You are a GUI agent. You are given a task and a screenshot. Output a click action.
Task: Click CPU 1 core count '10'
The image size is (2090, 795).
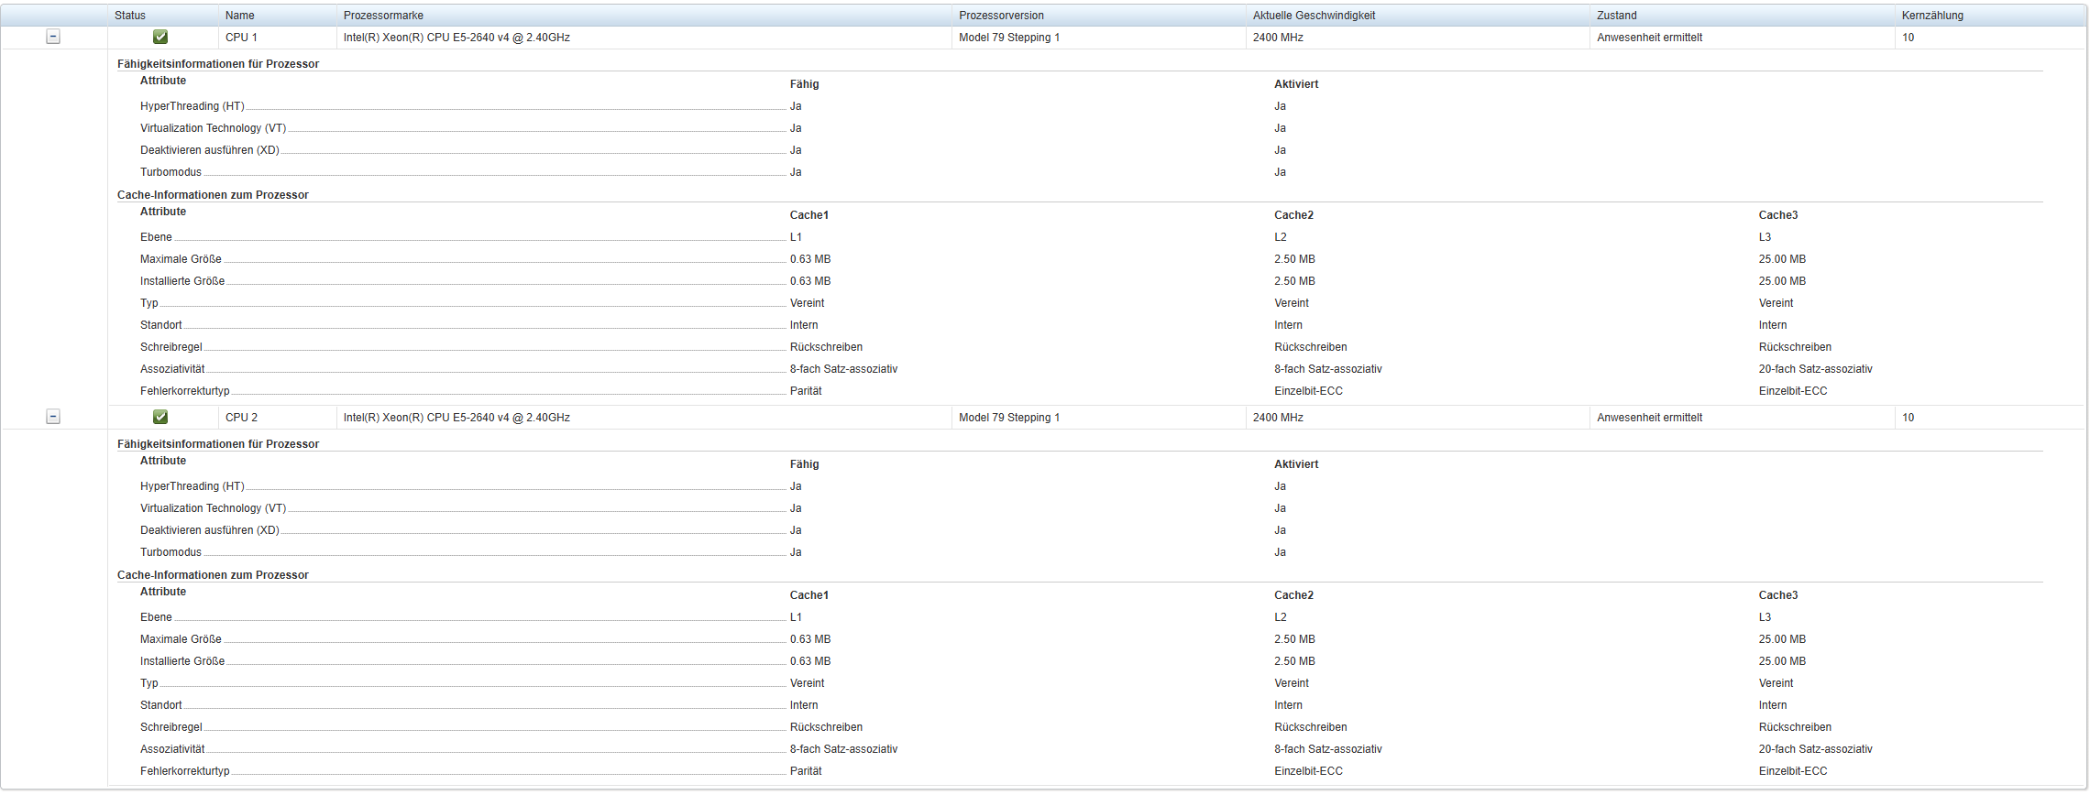[x=1908, y=38]
